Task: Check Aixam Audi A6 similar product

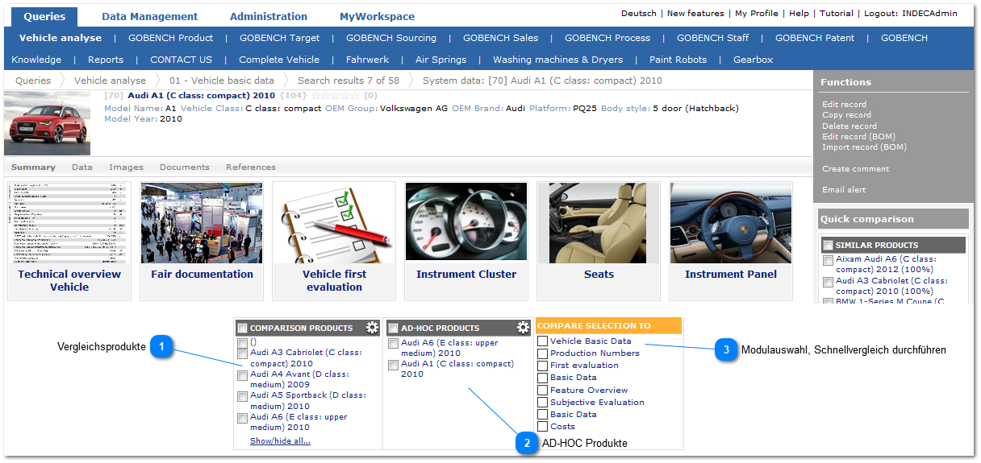Action: (828, 261)
